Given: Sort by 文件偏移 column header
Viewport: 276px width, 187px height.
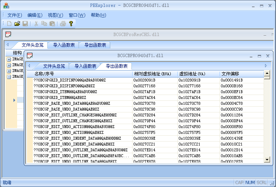Looking at the screenshot, I should pos(242,74).
